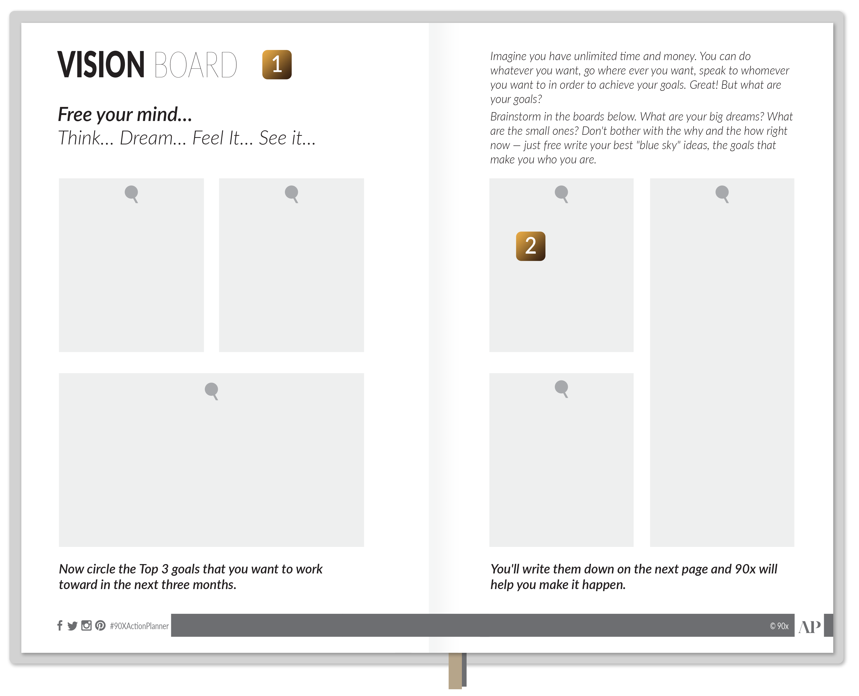Click the Facebook icon in footer
859x696 pixels.
pyautogui.click(x=60, y=625)
